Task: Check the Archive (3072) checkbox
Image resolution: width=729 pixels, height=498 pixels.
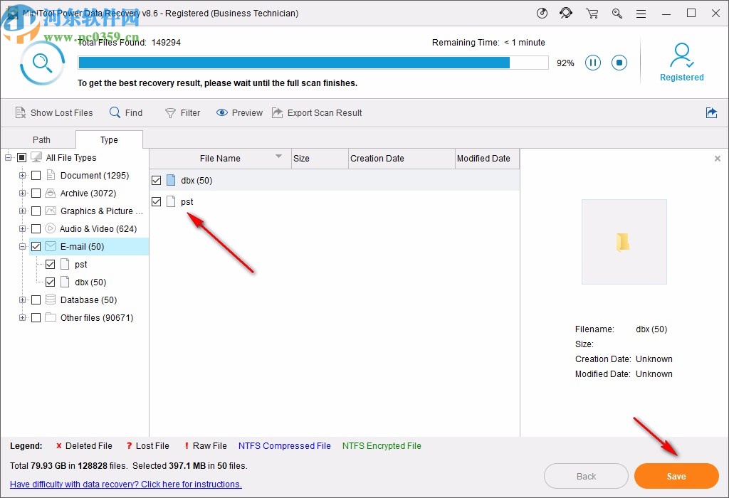Action: coord(36,193)
